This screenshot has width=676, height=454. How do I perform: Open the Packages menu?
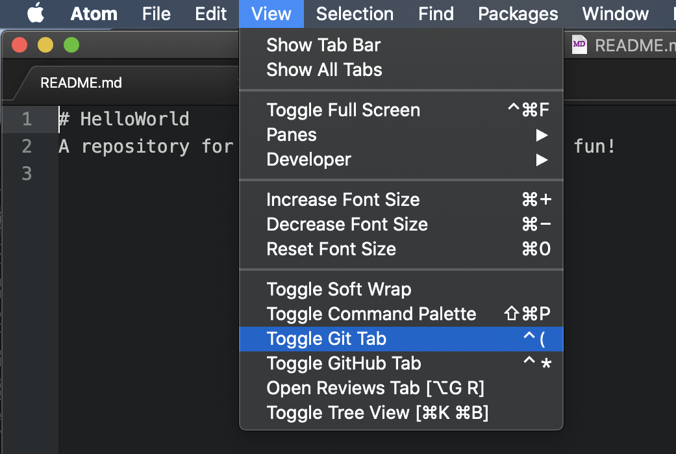coord(518,14)
